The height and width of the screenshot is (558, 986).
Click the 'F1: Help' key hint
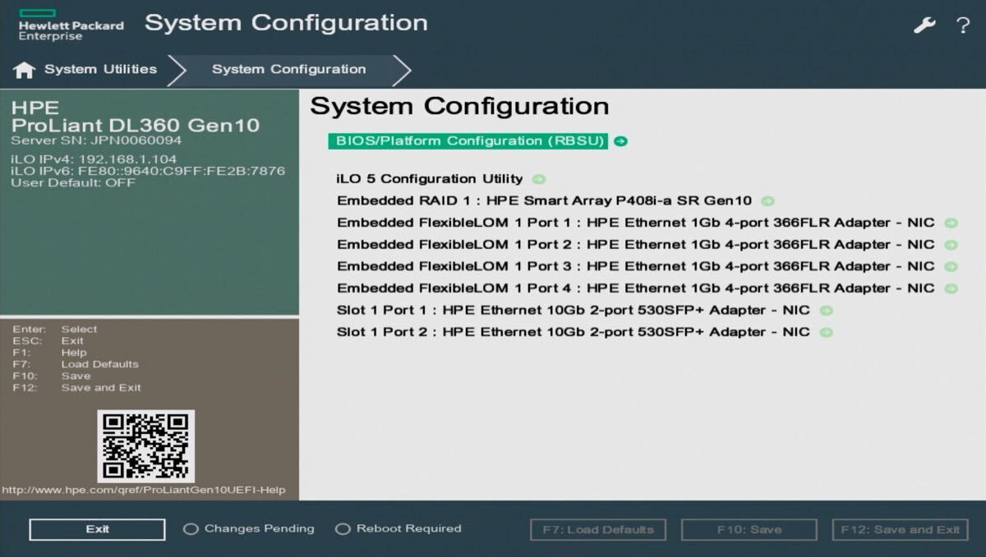coord(50,353)
